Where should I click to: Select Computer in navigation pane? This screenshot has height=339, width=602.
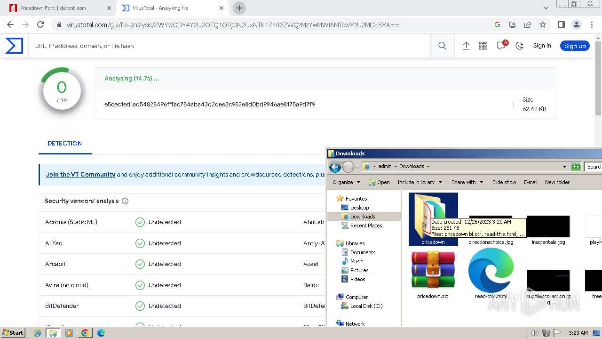356,297
